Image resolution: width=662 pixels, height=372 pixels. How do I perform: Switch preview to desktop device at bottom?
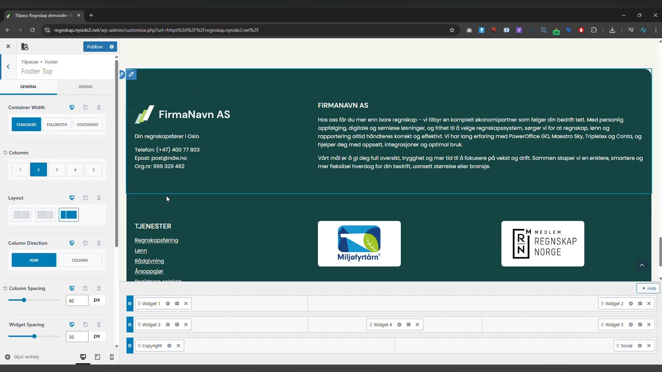tap(83, 357)
